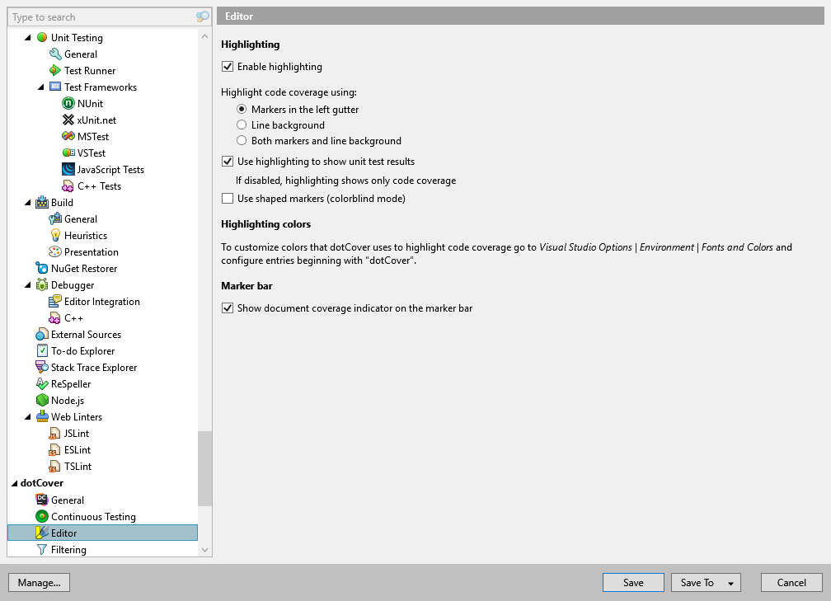
Task: Click the Save button
Action: [x=633, y=582]
